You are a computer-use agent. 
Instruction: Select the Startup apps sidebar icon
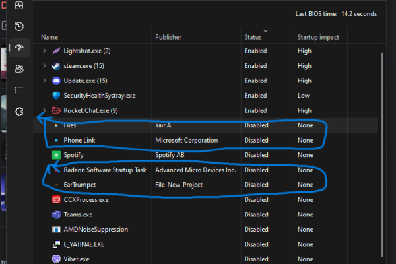coord(19,48)
